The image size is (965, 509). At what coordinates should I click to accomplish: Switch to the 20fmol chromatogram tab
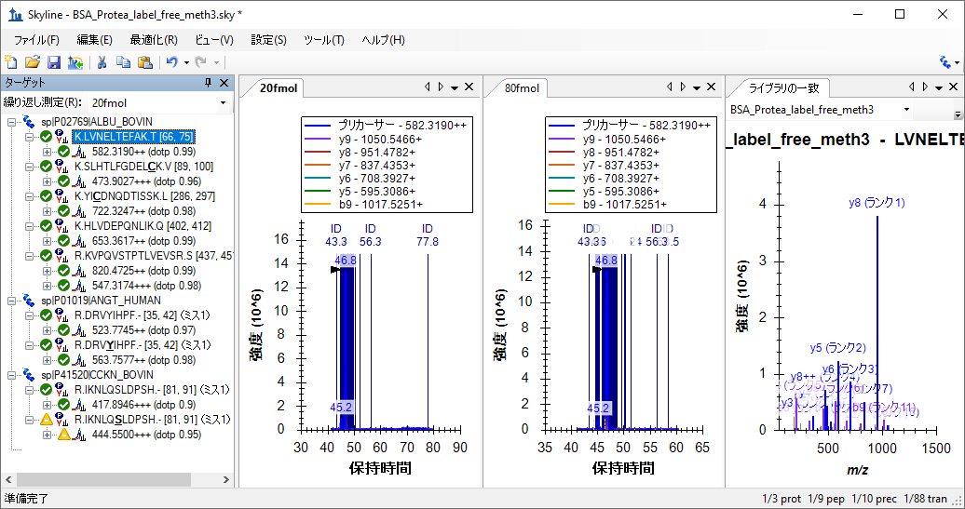pos(279,88)
